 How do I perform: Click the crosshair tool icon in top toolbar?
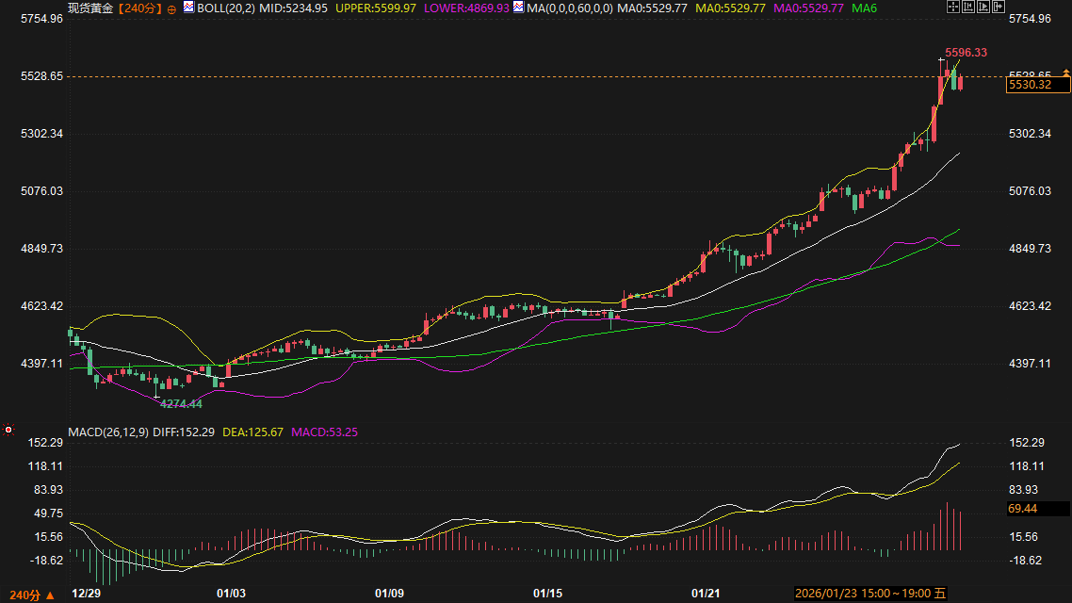[953, 8]
